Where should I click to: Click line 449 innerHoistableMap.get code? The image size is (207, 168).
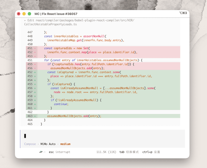click(86, 40)
